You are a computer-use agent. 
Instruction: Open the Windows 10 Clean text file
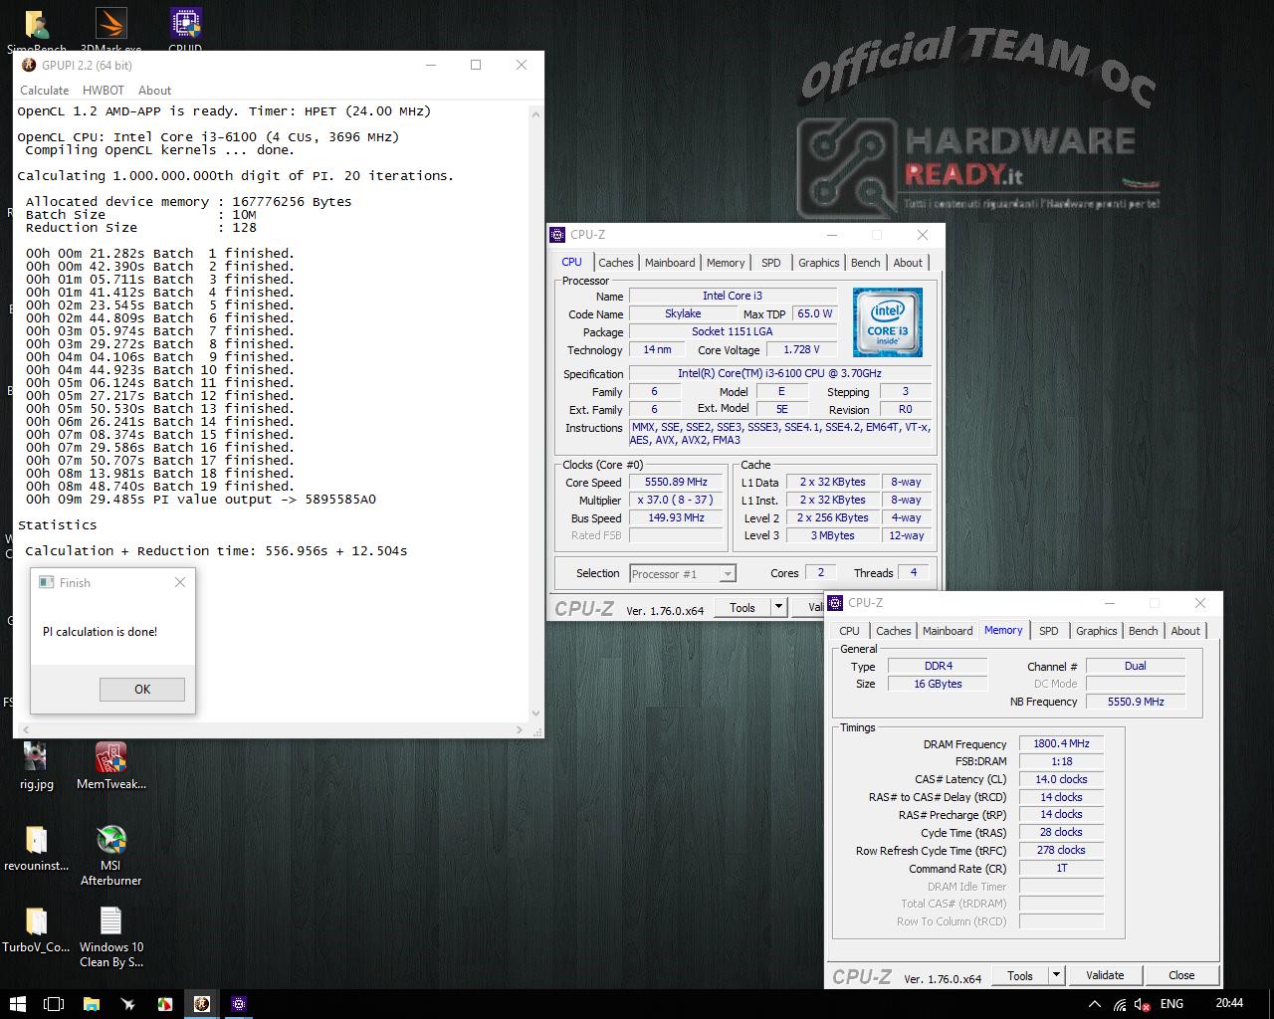(110, 936)
